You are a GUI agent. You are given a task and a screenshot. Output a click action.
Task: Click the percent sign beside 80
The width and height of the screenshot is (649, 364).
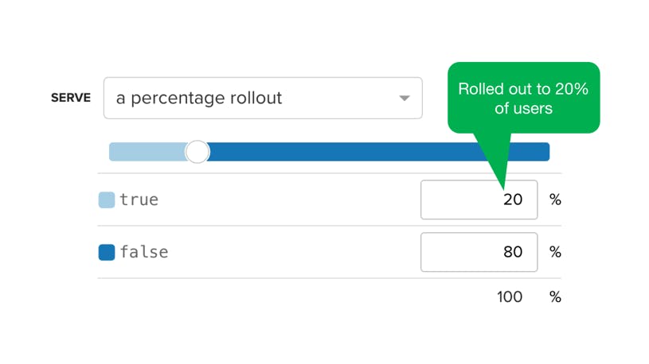pyautogui.click(x=555, y=252)
